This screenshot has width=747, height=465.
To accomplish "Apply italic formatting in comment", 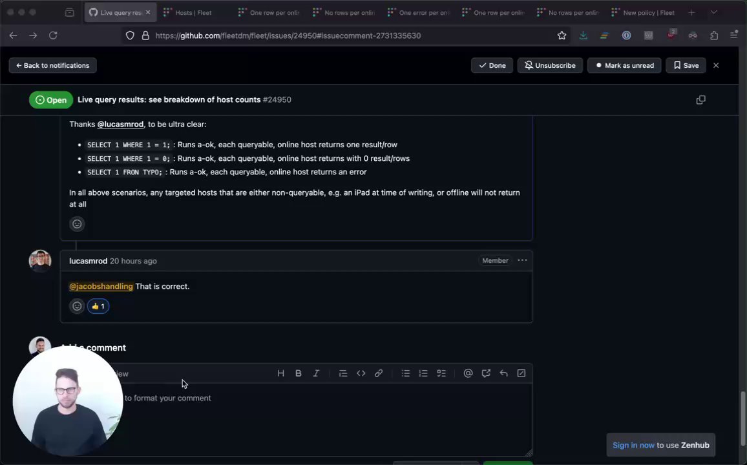I will [316, 374].
